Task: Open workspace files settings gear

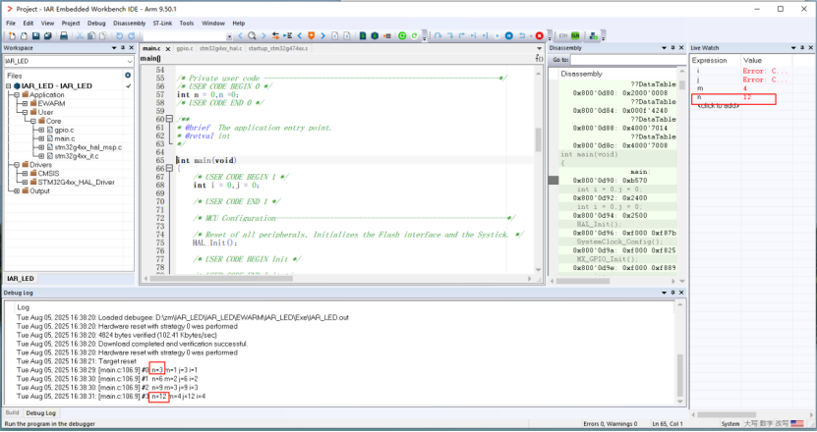Action: [x=128, y=76]
